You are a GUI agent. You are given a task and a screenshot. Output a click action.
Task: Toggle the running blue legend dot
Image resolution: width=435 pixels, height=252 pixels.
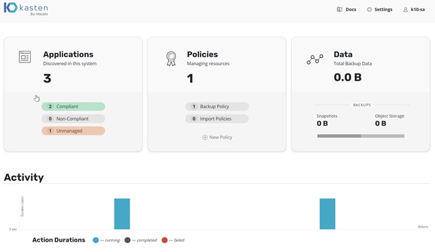coord(96,240)
